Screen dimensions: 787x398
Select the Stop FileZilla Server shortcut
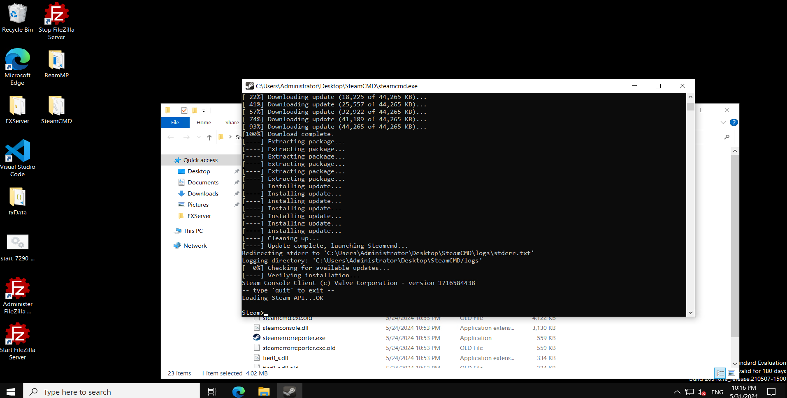click(x=56, y=21)
